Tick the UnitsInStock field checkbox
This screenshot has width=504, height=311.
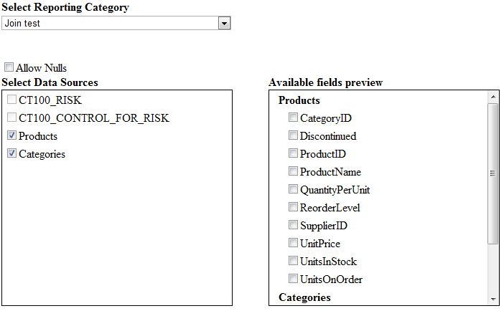click(x=293, y=261)
